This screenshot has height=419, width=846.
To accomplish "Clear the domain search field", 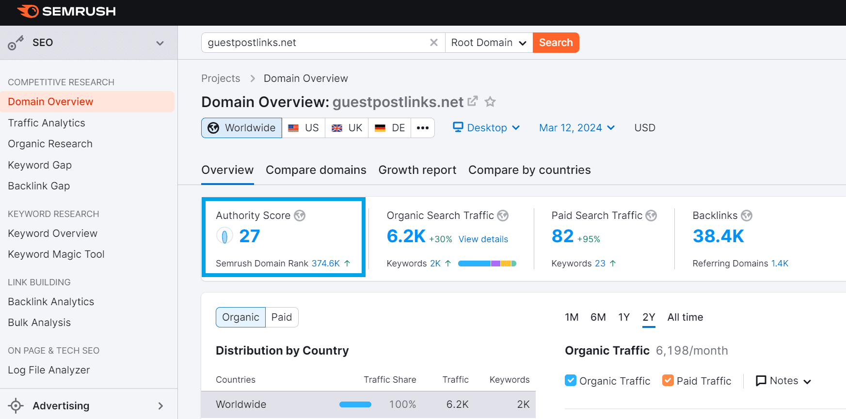I will point(433,43).
